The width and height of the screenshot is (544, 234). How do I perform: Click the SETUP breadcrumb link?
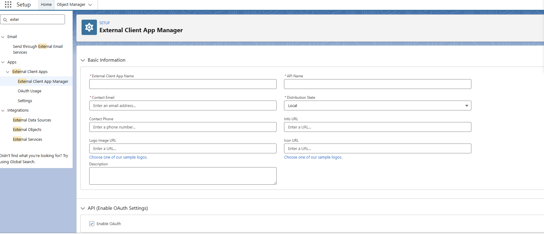coord(105,23)
